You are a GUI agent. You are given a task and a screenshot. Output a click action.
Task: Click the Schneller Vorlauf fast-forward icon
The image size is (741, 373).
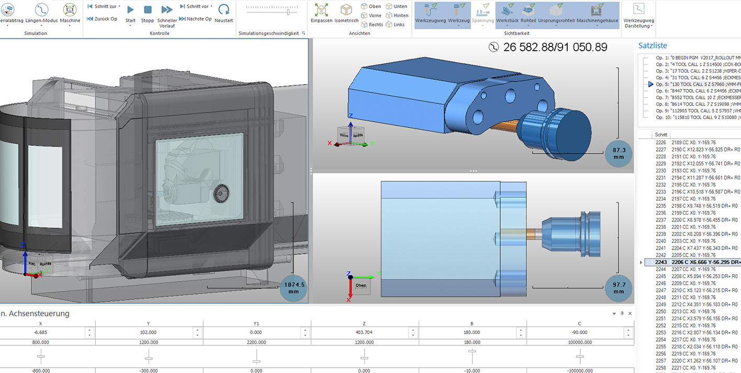tap(167, 10)
